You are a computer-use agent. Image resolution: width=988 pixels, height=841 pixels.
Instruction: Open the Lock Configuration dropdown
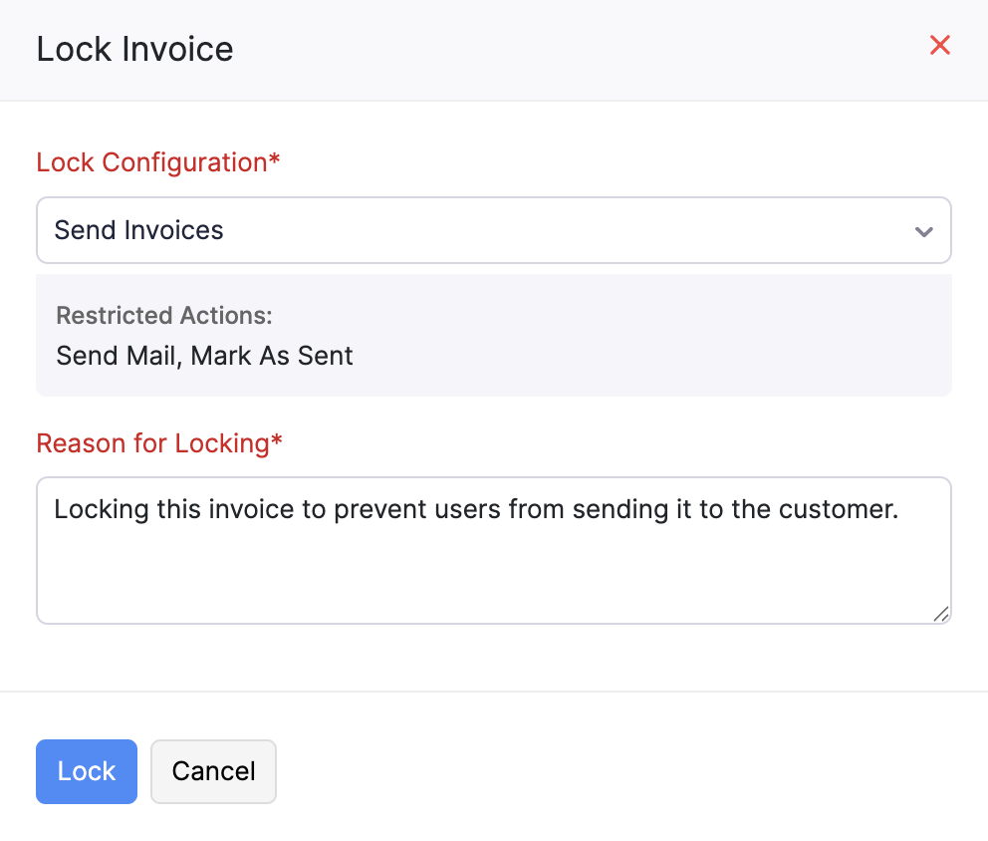494,230
